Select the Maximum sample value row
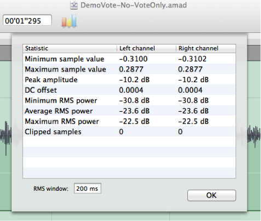The height and width of the screenshot is (221, 261). [129, 69]
